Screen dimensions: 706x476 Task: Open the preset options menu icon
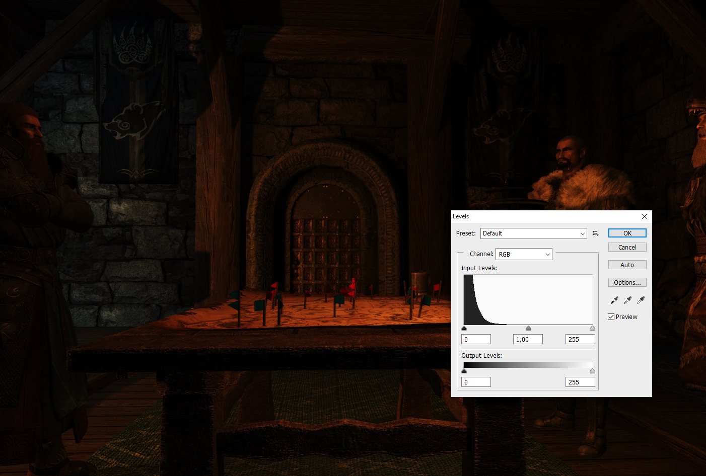[596, 233]
